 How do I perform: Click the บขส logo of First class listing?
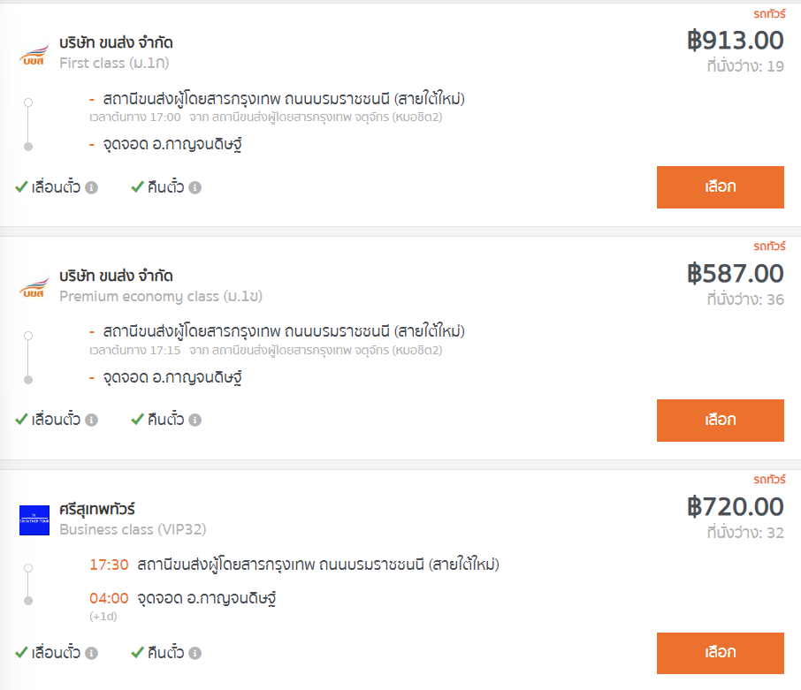click(34, 55)
